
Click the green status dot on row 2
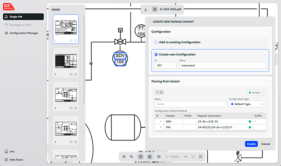(250, 128)
